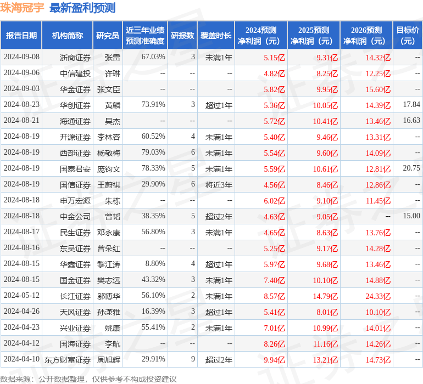The height and width of the screenshot is (384, 423).
Task: Click the 14.79亿 2025 profit forecast
Action: (325, 296)
